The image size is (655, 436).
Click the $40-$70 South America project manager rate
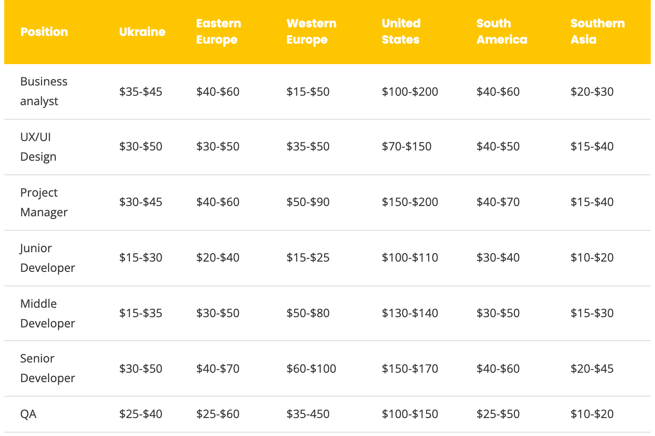(498, 202)
